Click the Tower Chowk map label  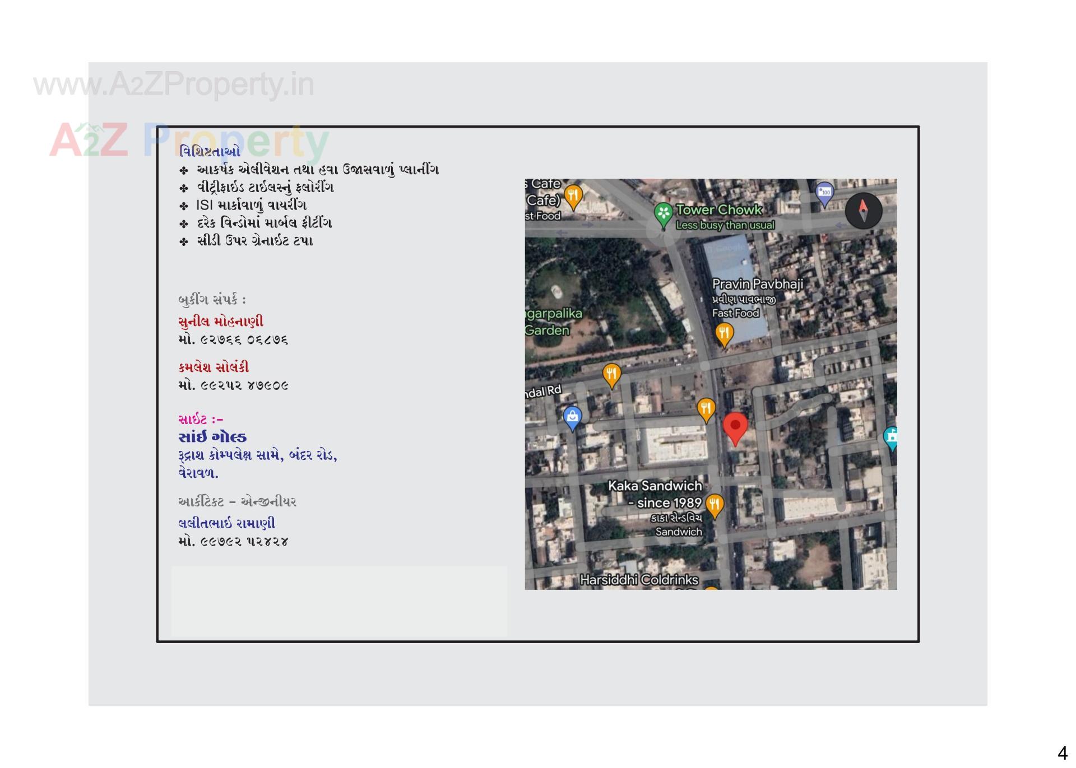click(x=719, y=210)
